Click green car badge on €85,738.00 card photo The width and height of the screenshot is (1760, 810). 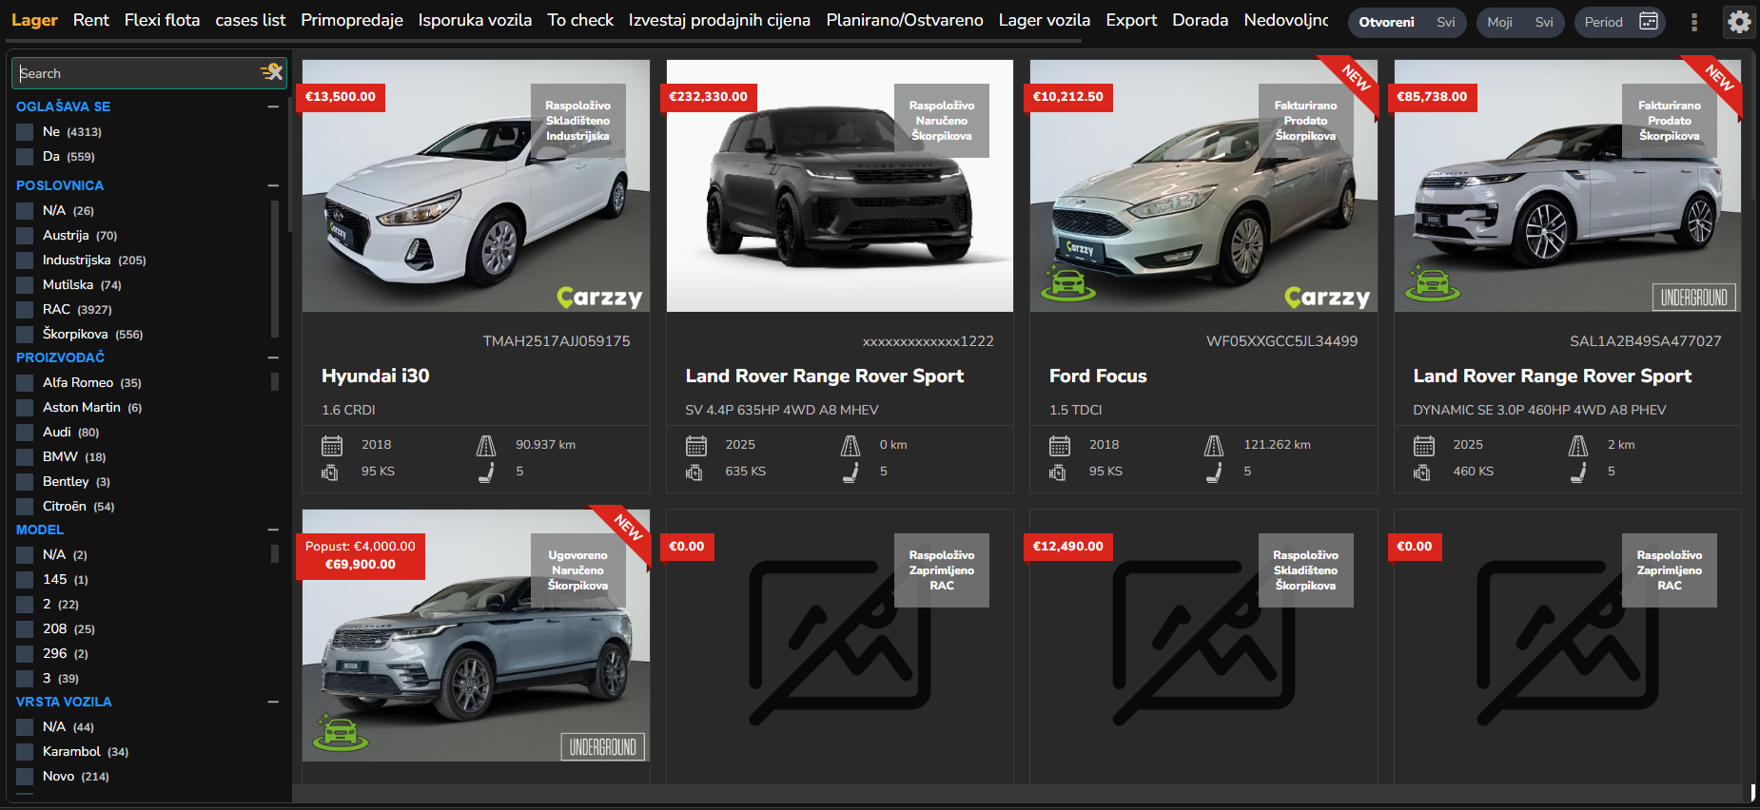(x=1432, y=282)
